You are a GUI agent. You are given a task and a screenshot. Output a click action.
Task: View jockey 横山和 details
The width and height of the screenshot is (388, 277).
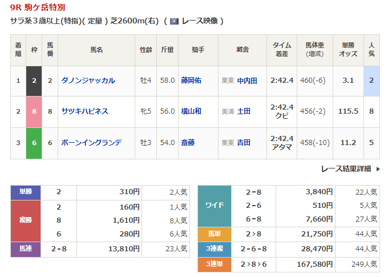(x=191, y=111)
